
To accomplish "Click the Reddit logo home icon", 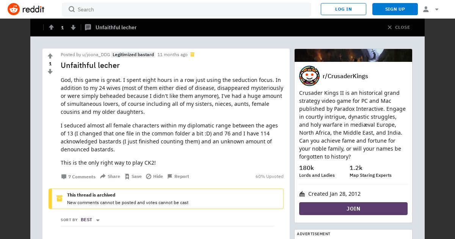I will (x=14, y=9).
